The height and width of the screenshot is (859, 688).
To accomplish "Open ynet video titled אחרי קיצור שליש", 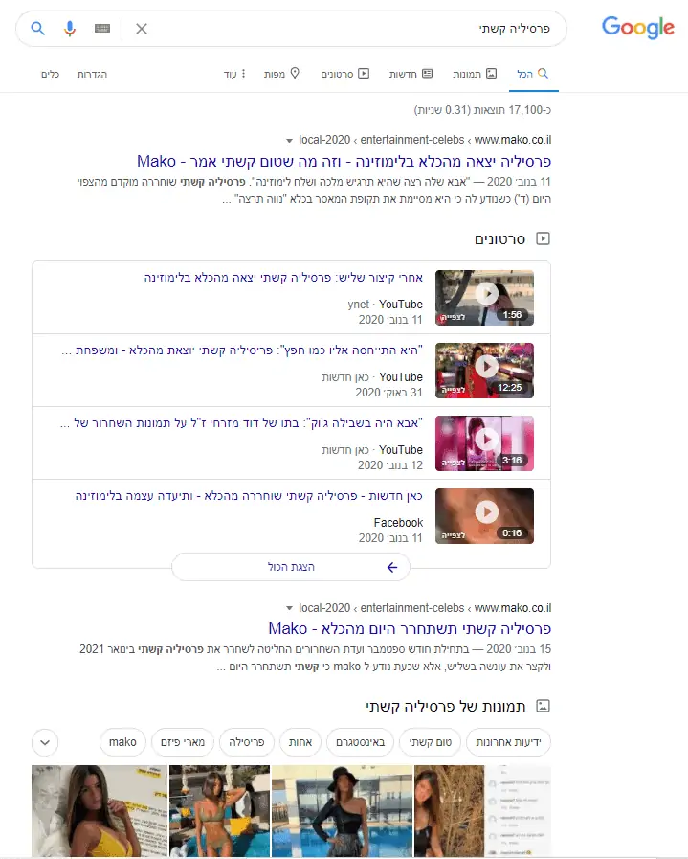I will click(283, 277).
